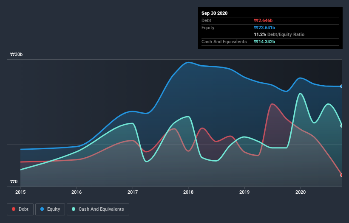
Task: Click Cash And Equivalents label in tooltip
Action: (224, 42)
